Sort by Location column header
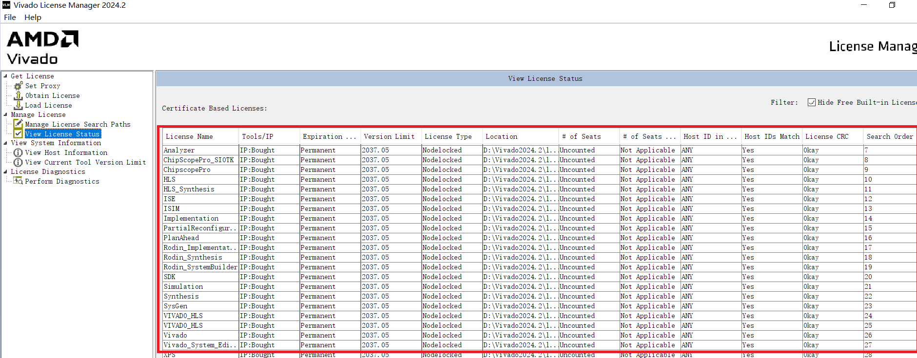This screenshot has height=358, width=917. [x=520, y=136]
